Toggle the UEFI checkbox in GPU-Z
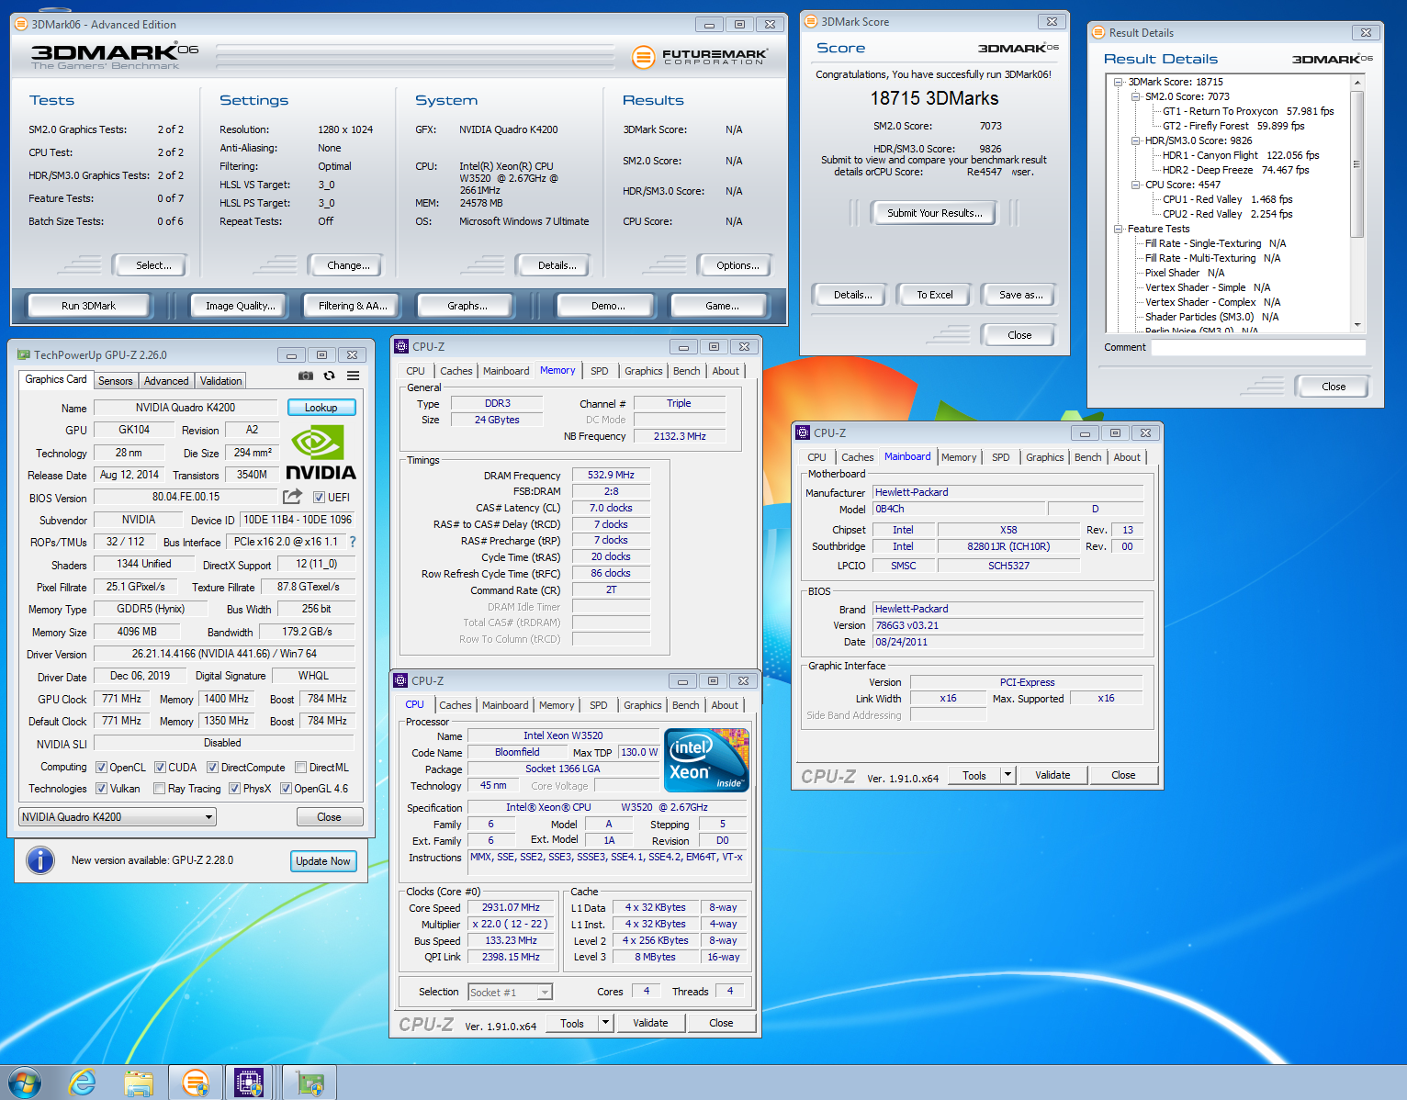Image resolution: width=1407 pixels, height=1100 pixels. point(319,498)
